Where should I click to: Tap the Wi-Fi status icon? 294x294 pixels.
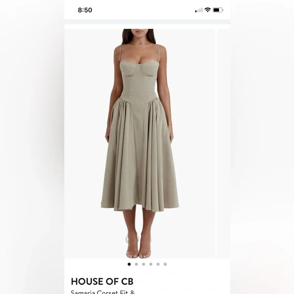(x=207, y=10)
